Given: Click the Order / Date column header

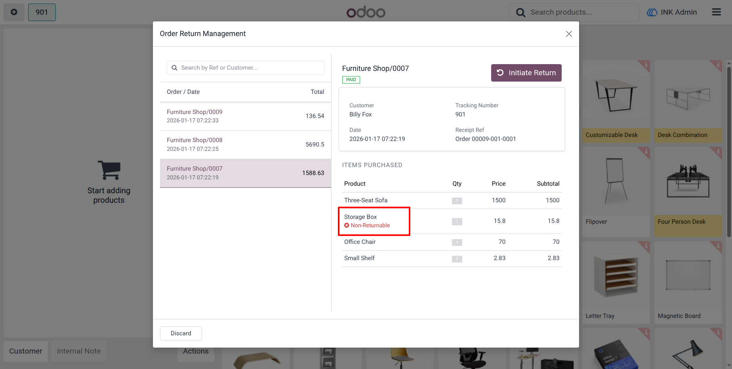Looking at the screenshot, I should [183, 92].
